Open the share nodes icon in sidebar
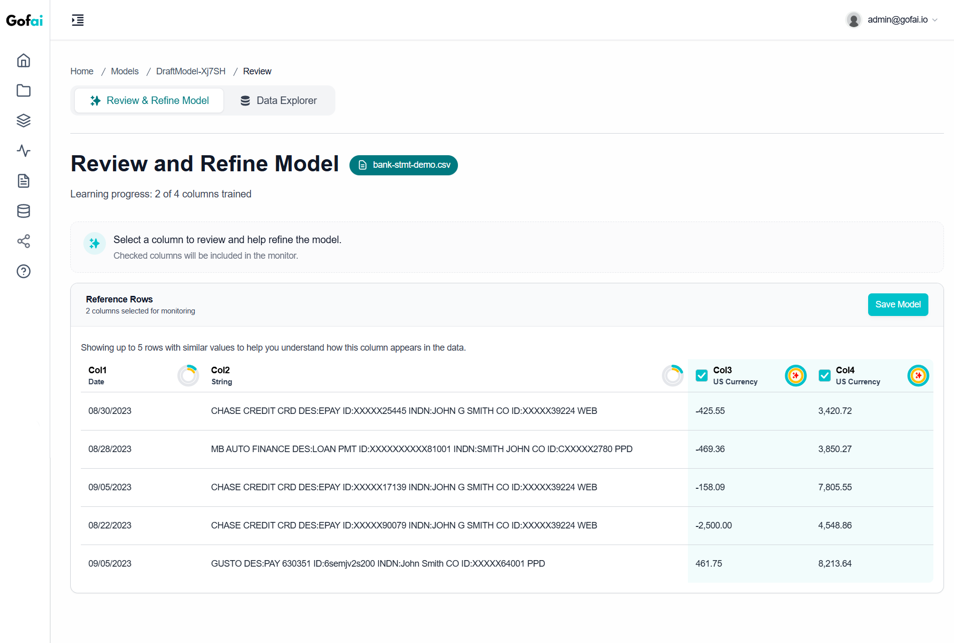 [x=24, y=241]
